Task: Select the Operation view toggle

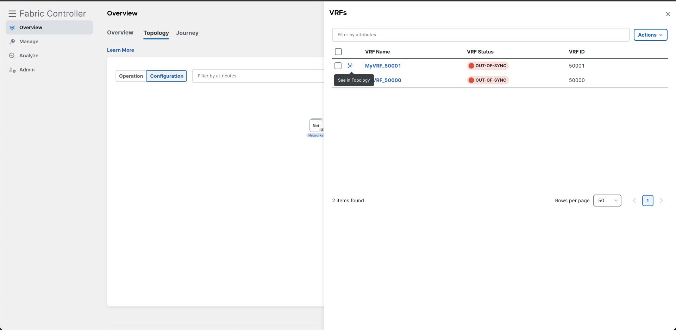Action: click(x=131, y=76)
